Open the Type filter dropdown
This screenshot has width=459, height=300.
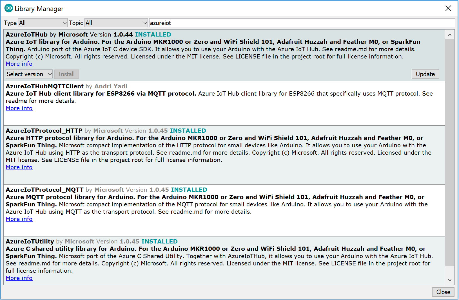pos(43,23)
